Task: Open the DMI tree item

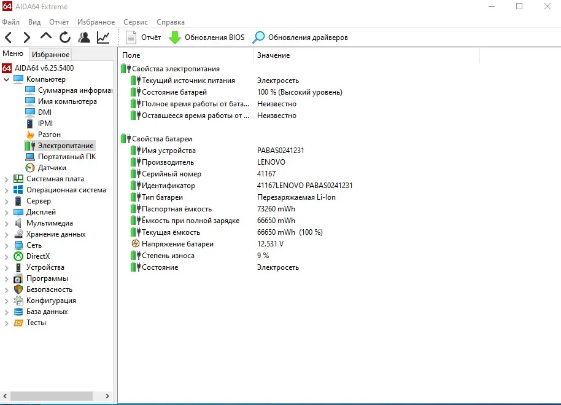Action: point(38,112)
